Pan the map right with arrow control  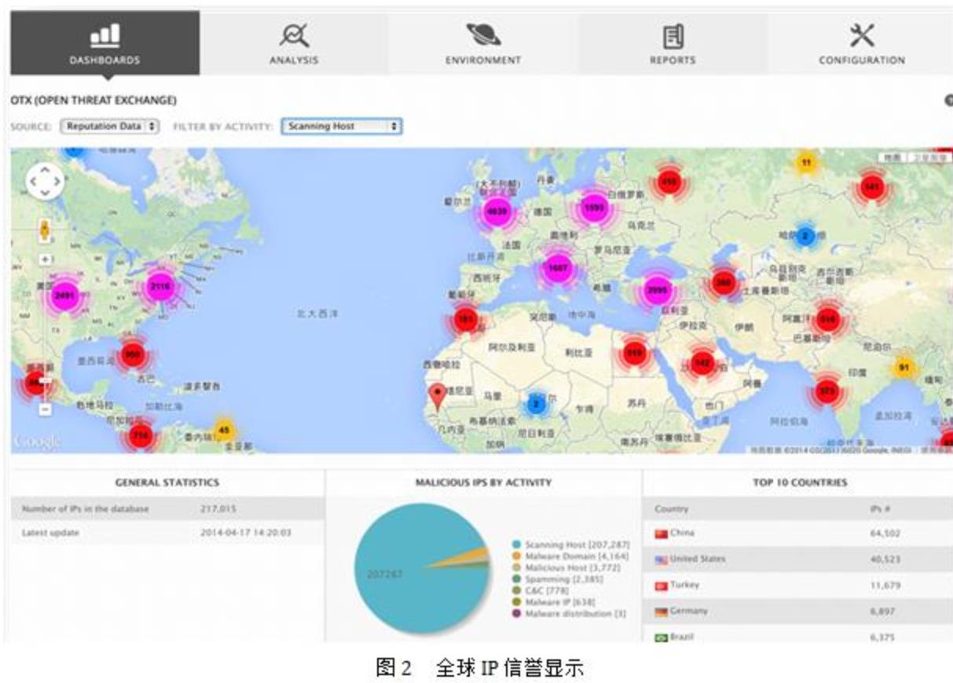click(57, 182)
